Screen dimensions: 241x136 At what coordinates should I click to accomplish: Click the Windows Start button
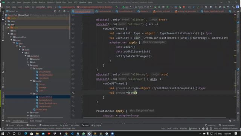click(3, 133)
